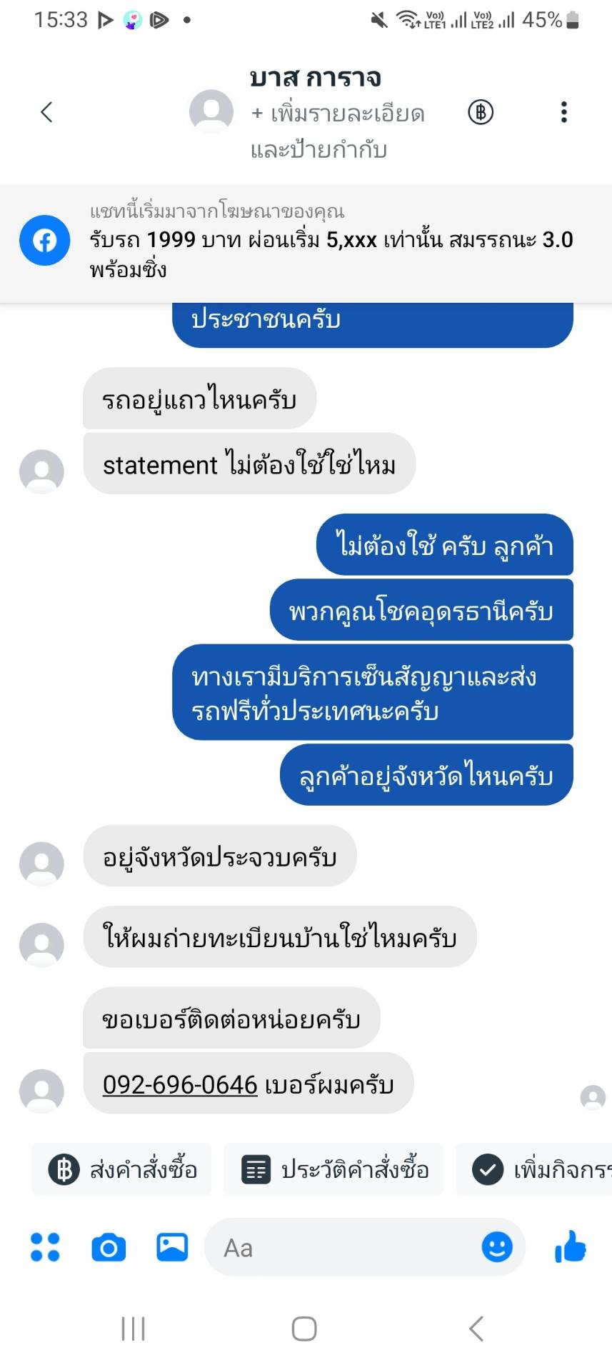Screen dimensions: 612x1365
Task: Open the image gallery picker
Action: [x=172, y=1247]
